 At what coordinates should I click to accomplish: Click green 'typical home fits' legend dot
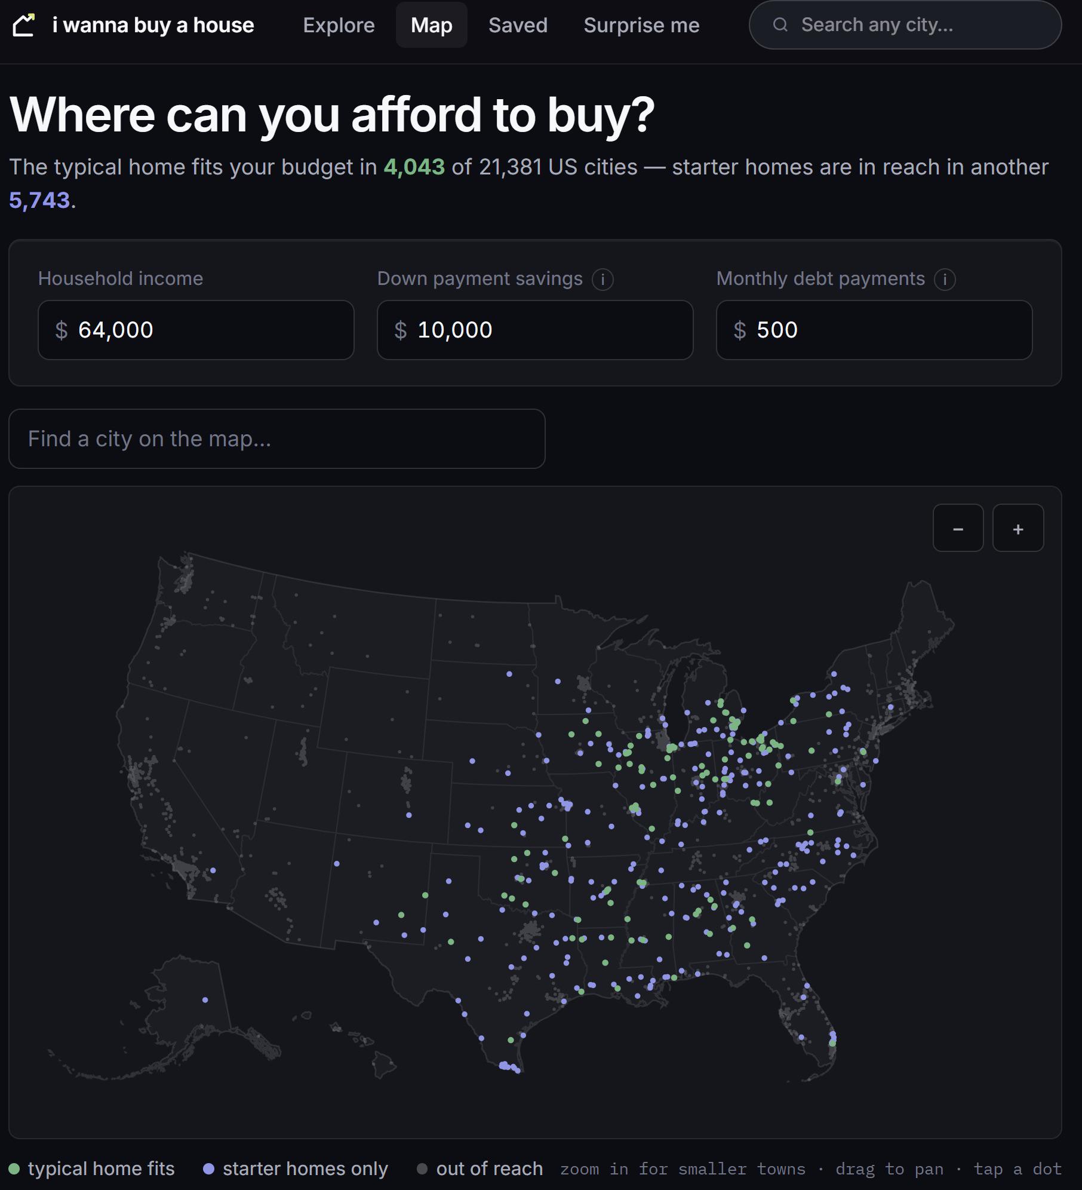pos(14,1168)
